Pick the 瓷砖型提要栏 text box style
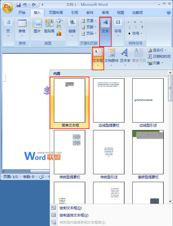Viewport: 173px width, 226px height. [x=148, y=154]
